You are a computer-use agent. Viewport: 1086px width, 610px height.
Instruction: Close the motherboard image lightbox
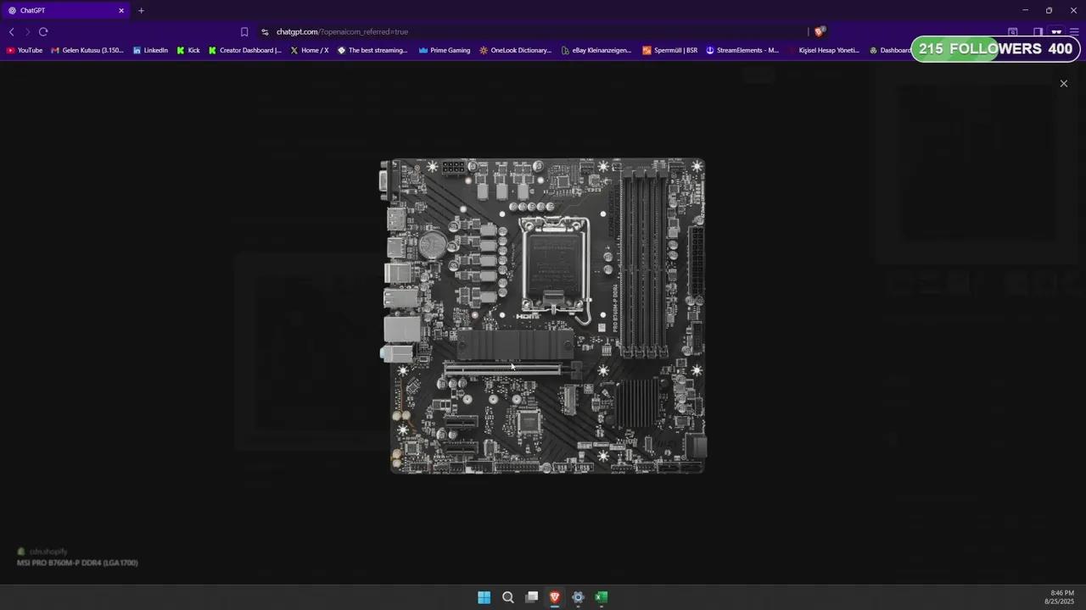[x=1063, y=83]
